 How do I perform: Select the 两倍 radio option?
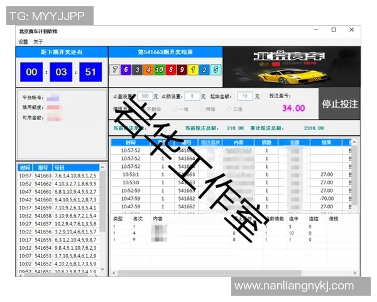click(208, 109)
